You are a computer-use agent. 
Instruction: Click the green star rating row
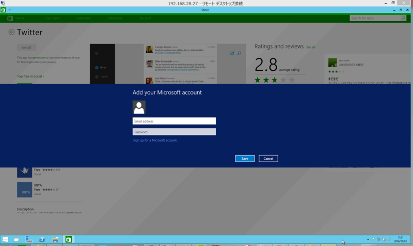point(275,80)
